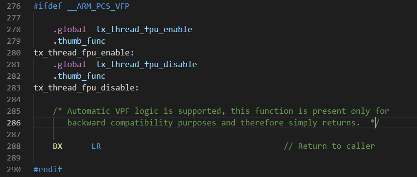Viewport: 417px width, 177px height.
Task: Click the "Return to caller" comment
Action: pyautogui.click(x=330, y=146)
